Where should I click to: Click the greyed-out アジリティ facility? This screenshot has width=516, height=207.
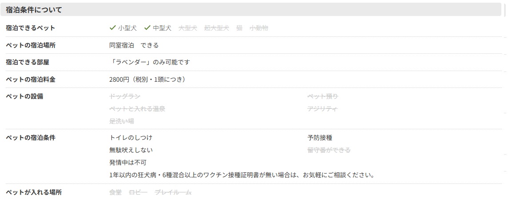pos(322,109)
